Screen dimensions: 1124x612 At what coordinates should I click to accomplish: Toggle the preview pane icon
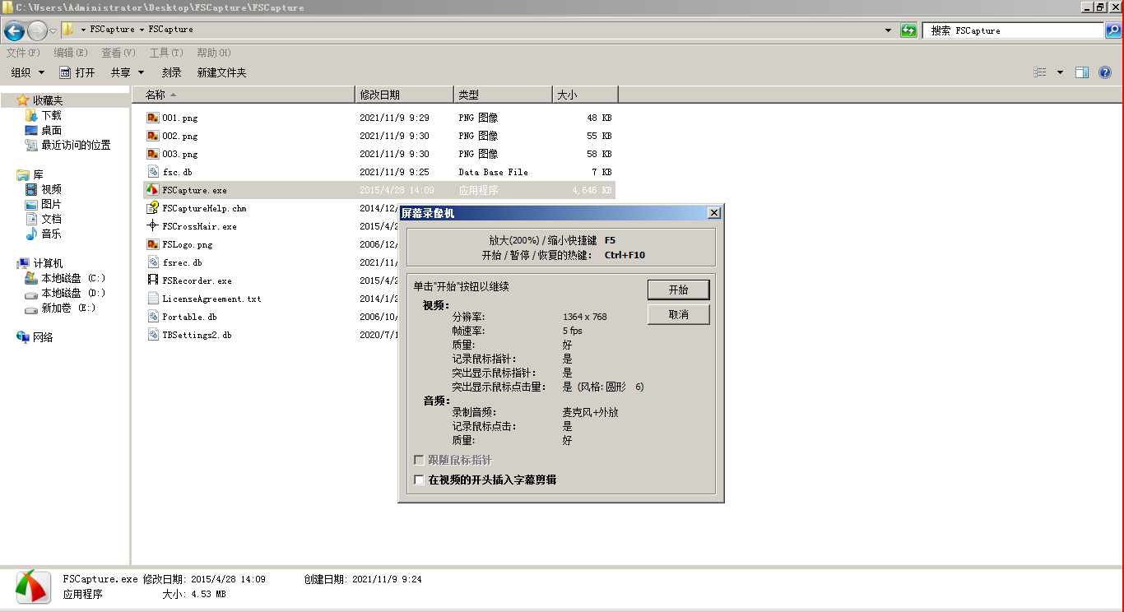click(x=1081, y=72)
